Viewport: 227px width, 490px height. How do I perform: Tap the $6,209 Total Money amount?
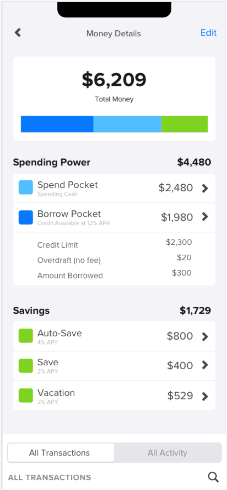pyautogui.click(x=114, y=80)
